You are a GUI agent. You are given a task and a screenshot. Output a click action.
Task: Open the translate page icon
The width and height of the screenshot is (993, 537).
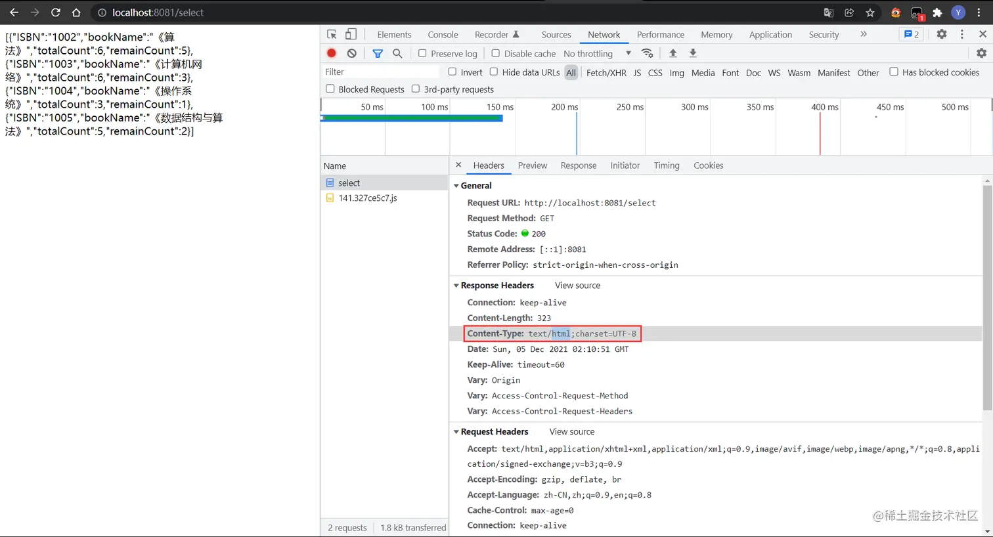point(828,12)
